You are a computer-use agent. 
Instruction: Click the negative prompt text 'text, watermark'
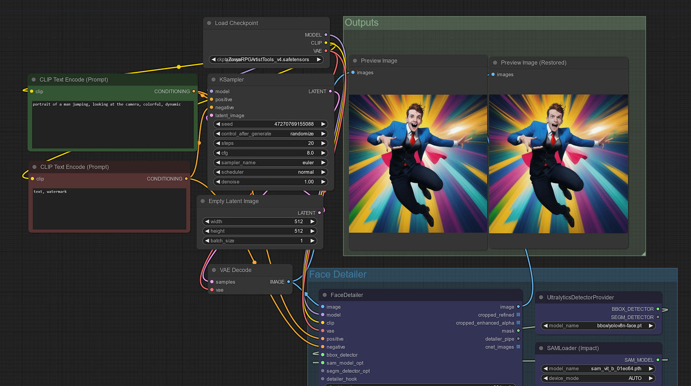pos(50,192)
